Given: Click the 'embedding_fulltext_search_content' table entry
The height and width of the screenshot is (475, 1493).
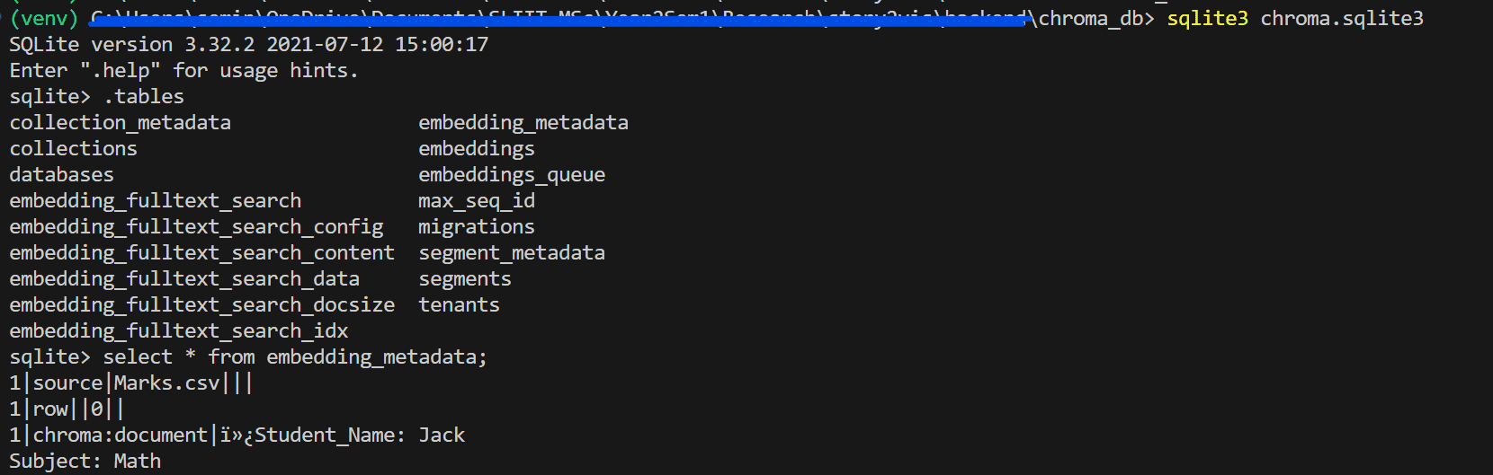Looking at the screenshot, I should click(201, 253).
